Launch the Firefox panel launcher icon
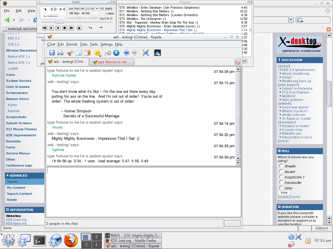The width and height of the screenshot is (333, 249). click(71, 241)
